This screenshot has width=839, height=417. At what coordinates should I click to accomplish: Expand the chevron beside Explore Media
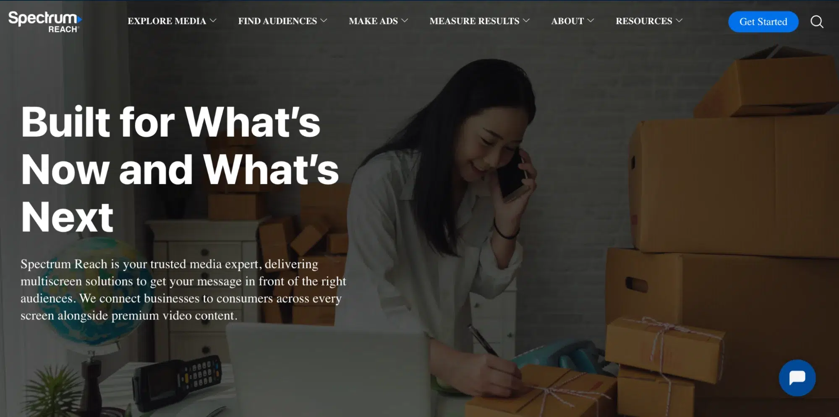[213, 21]
